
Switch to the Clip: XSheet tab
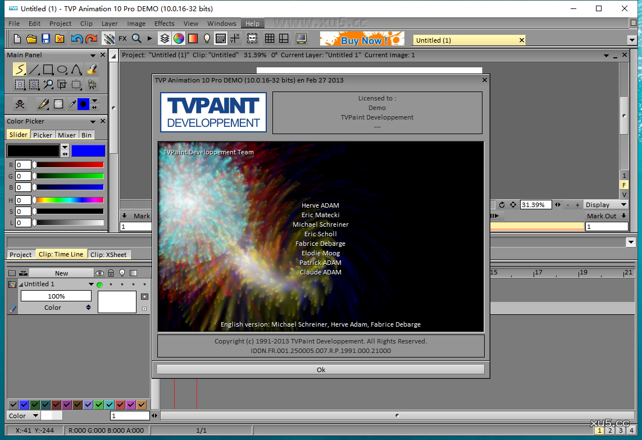pyautogui.click(x=109, y=254)
